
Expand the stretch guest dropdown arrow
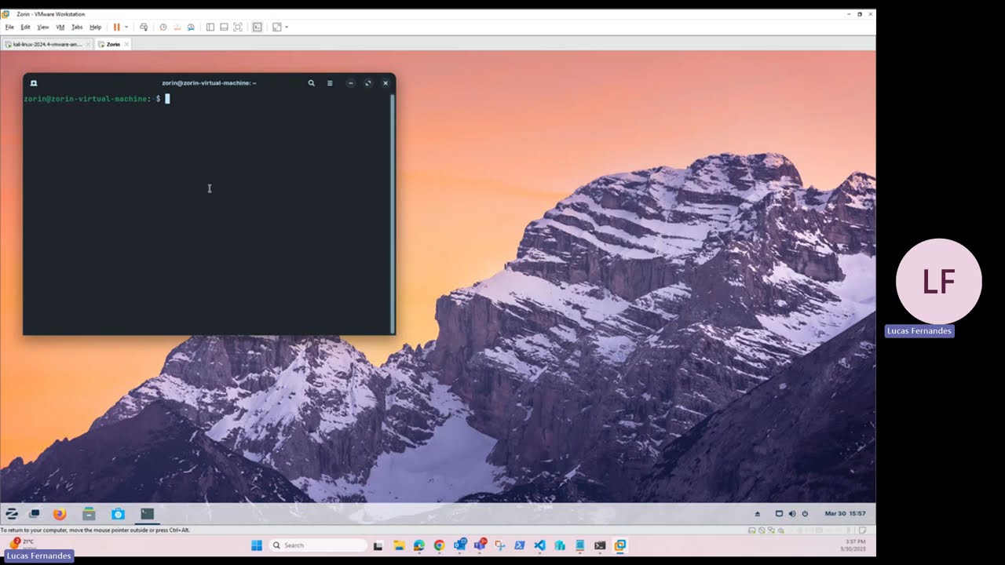[287, 27]
